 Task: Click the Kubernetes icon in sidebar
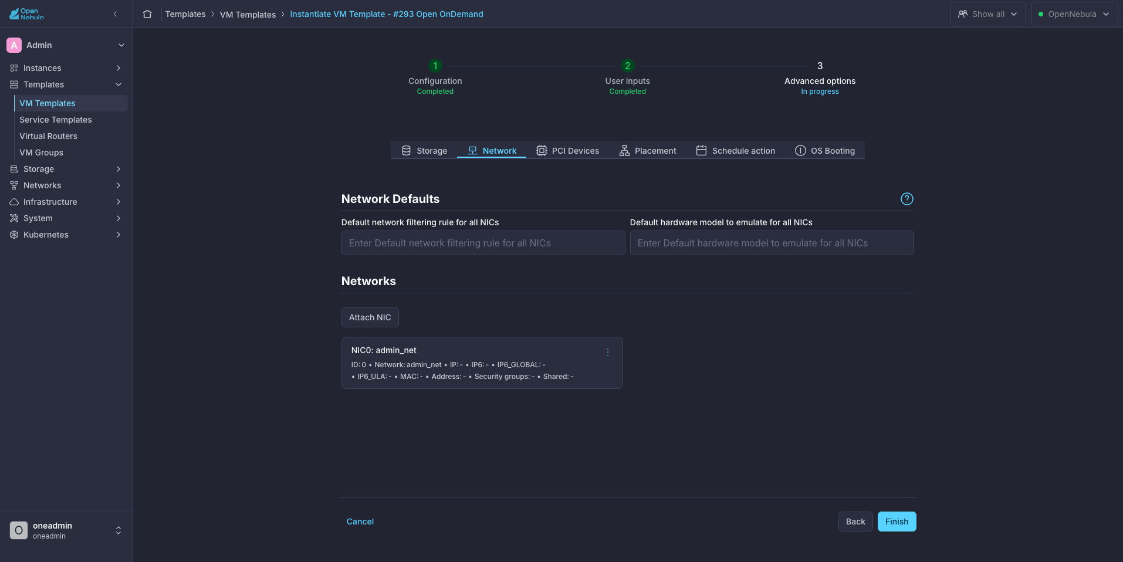pos(14,235)
